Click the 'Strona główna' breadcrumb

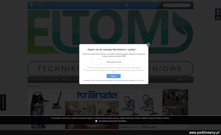coord(33,86)
